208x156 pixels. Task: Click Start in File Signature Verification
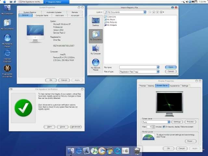point(49,127)
